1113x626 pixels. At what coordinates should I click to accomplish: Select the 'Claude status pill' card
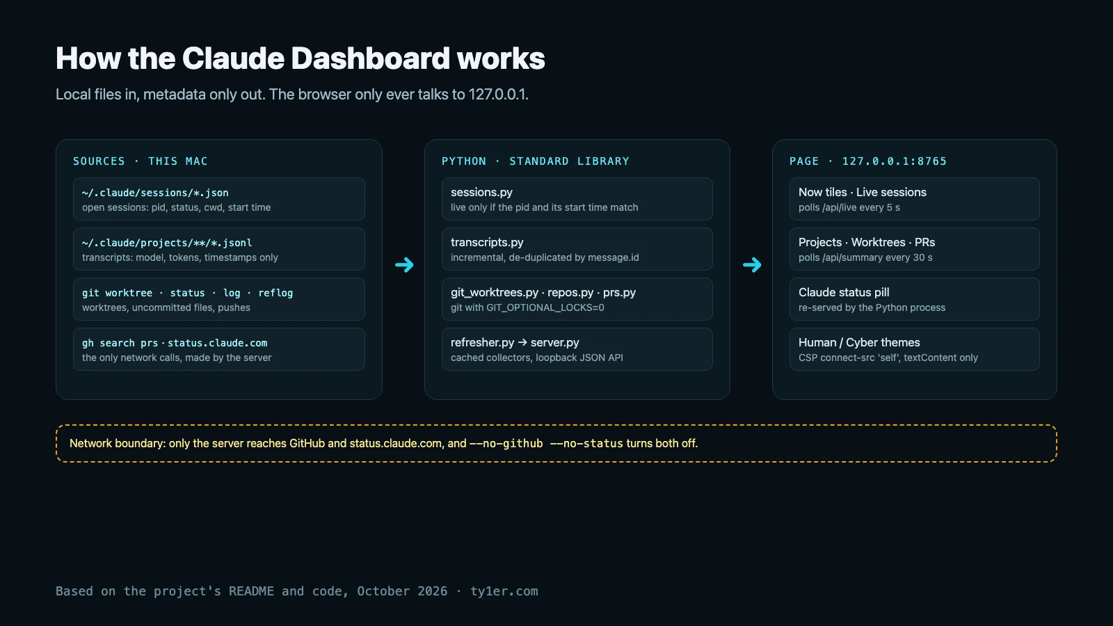(915, 299)
